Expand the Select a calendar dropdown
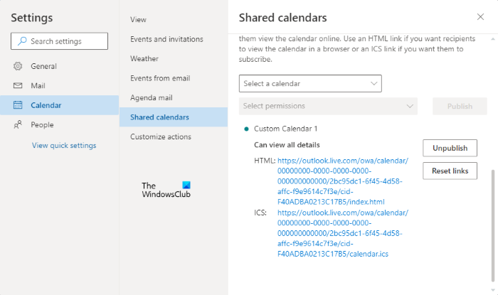The width and height of the screenshot is (498, 295). point(310,83)
